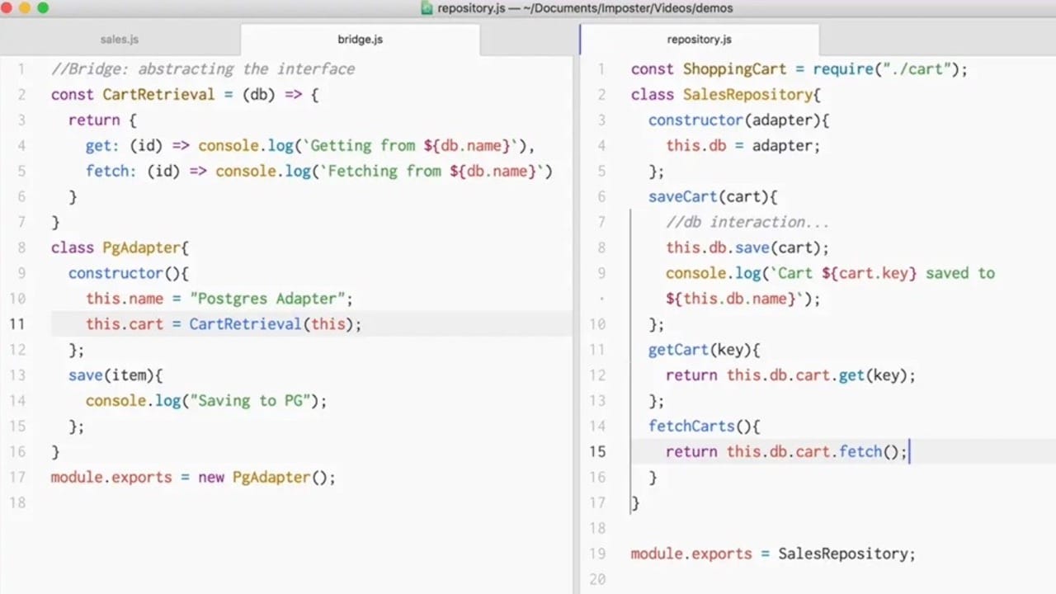Image resolution: width=1056 pixels, height=594 pixels.
Task: Click the yellow minimize traffic light button
Action: tap(25, 7)
